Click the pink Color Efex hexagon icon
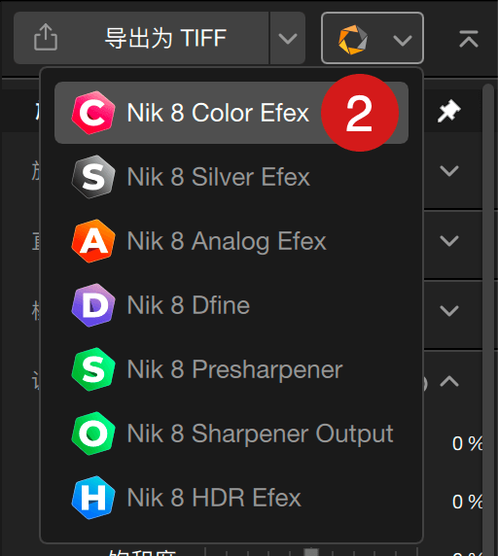 pos(93,113)
